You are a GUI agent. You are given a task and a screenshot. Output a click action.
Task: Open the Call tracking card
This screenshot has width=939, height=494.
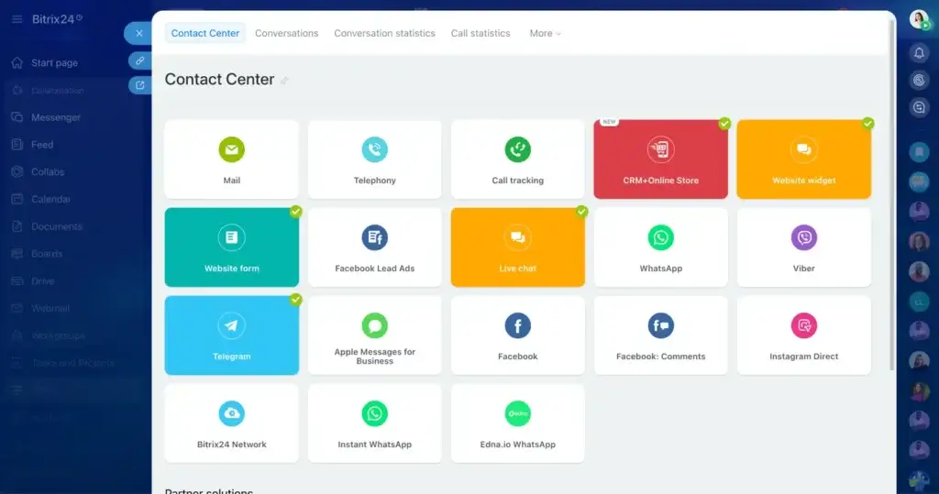click(517, 159)
